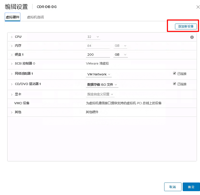Close the edit settings dialog
This screenshot has width=200, height=195.
click(x=198, y=7)
